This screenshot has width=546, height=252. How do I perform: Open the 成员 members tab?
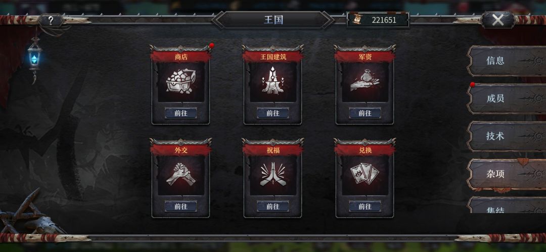click(x=507, y=99)
